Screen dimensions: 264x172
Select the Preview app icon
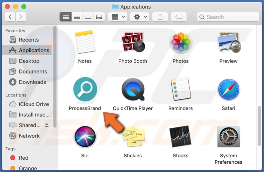(x=229, y=42)
